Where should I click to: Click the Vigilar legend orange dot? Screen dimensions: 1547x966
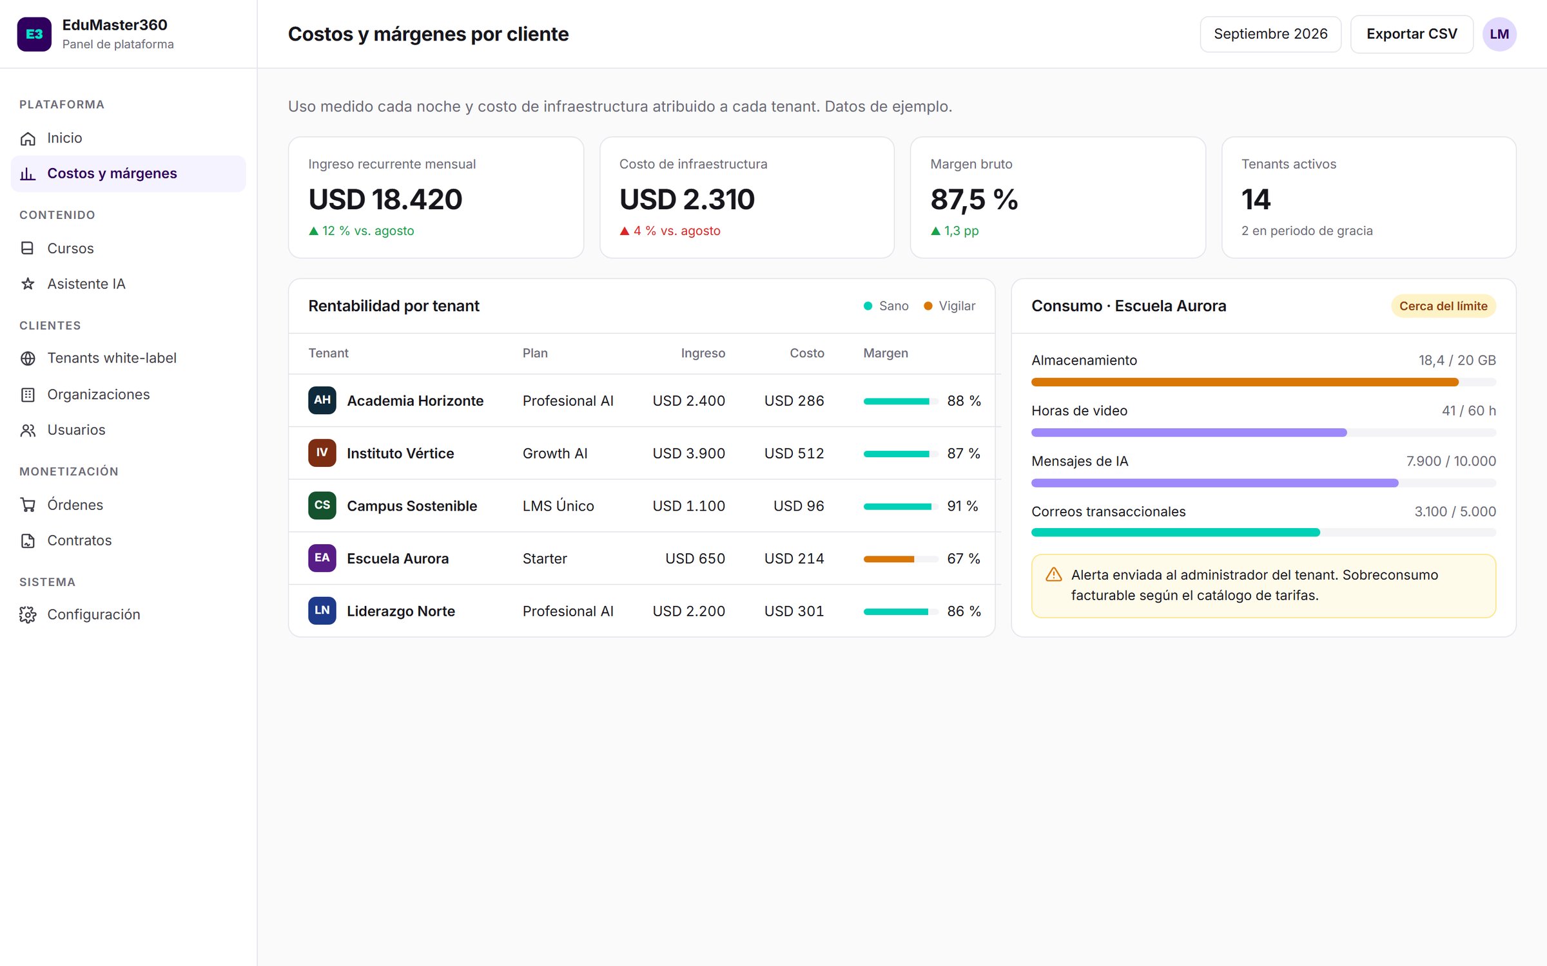(928, 306)
